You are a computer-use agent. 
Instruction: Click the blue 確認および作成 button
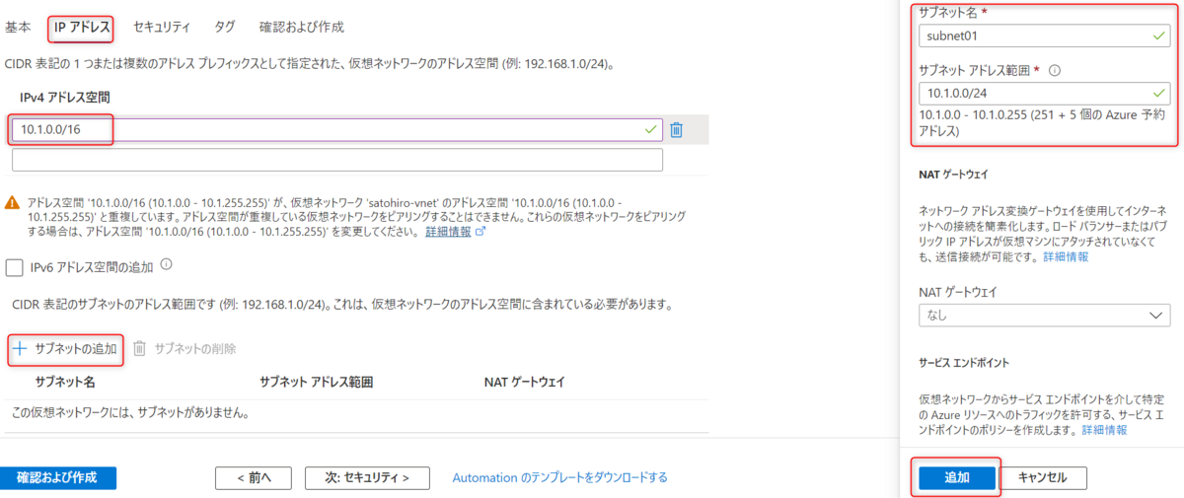click(58, 477)
